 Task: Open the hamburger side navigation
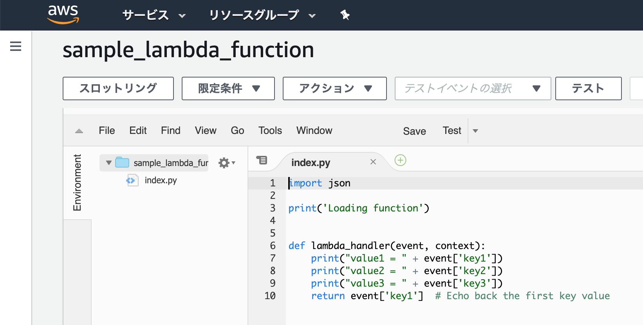(16, 46)
